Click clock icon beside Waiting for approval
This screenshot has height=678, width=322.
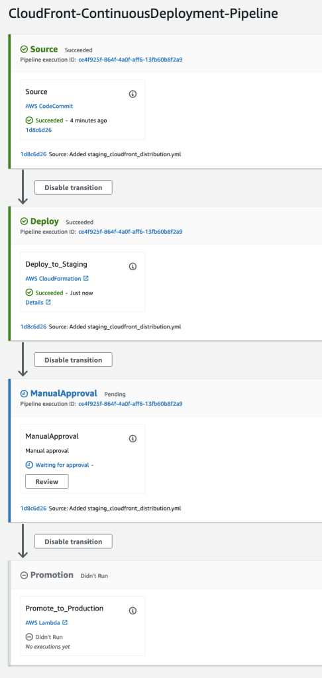point(29,465)
